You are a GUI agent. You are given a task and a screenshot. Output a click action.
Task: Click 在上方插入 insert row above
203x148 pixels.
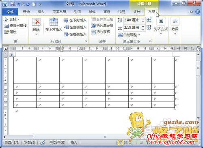click(54, 24)
